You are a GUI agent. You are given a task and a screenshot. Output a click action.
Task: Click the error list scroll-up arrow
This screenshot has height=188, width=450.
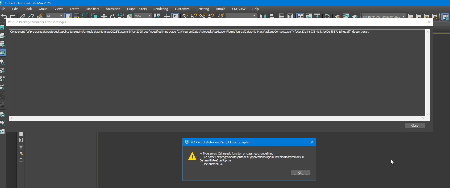tap(427, 32)
